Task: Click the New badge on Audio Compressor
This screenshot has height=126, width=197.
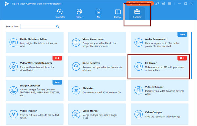Action: point(182,34)
